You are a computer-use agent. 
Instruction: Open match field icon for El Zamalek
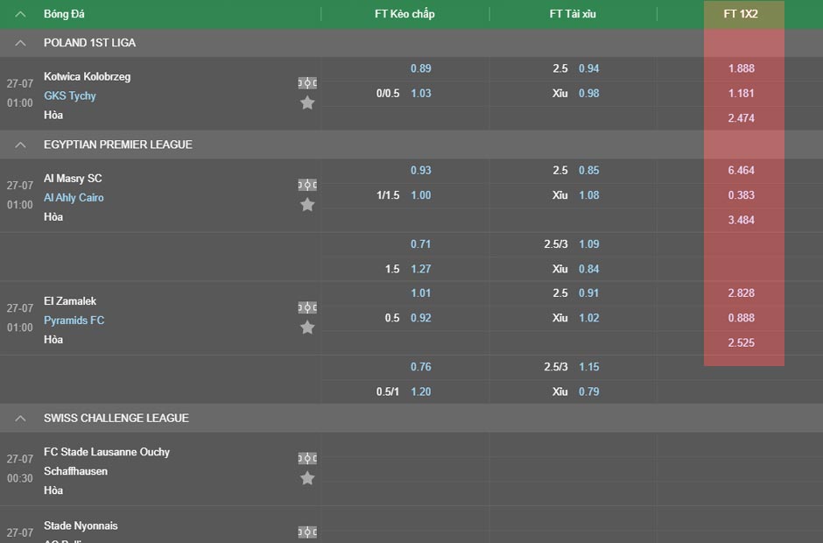(x=307, y=307)
